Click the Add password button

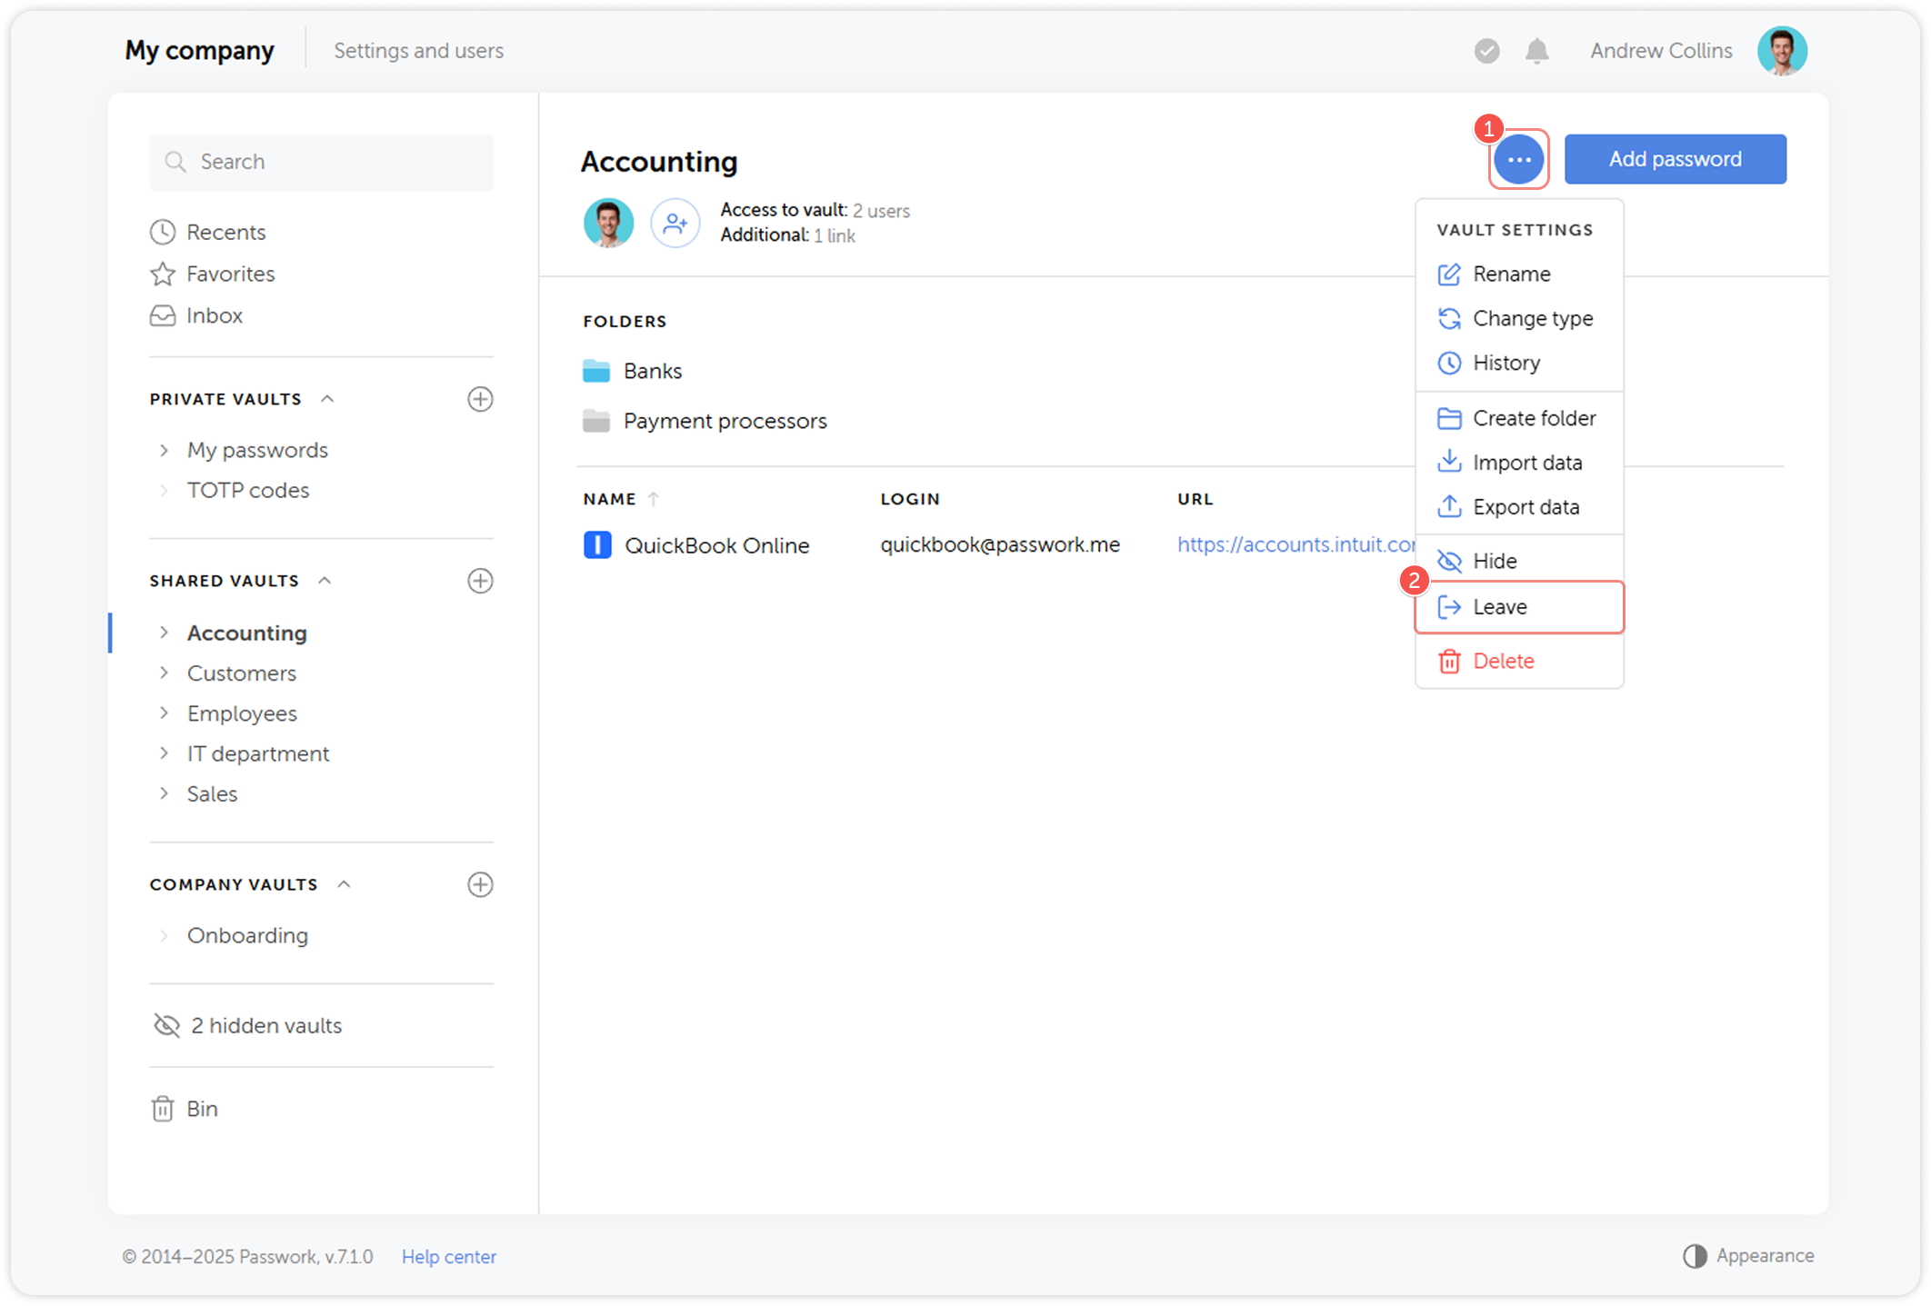coord(1675,158)
